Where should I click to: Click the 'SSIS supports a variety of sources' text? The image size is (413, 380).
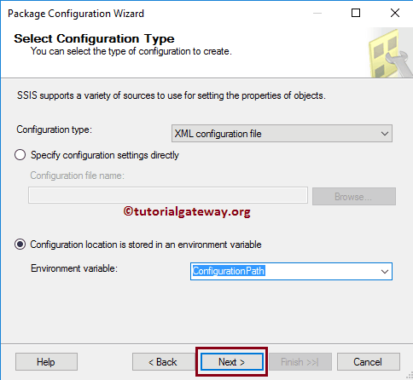pos(172,95)
